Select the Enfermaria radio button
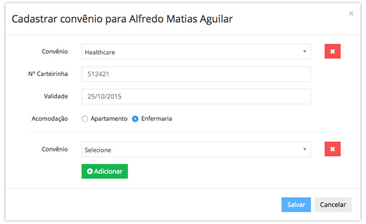This screenshot has height=224, width=366. [135, 119]
